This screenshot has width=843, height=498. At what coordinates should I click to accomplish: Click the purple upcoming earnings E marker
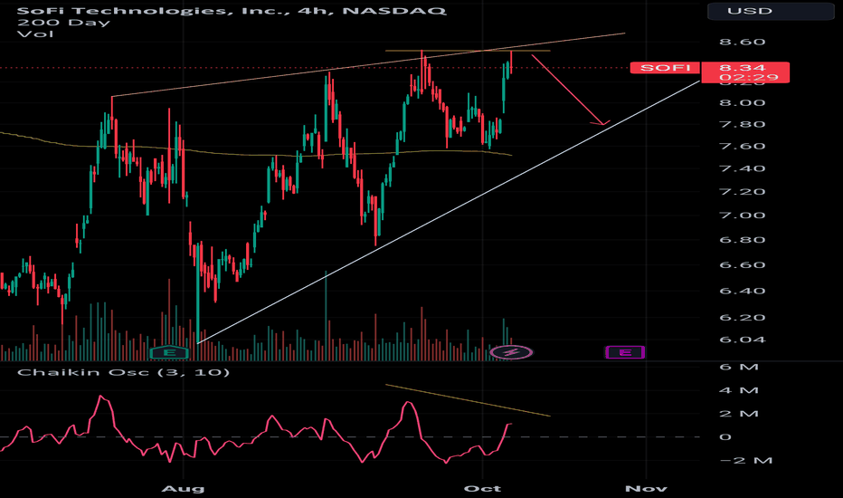pyautogui.click(x=625, y=352)
